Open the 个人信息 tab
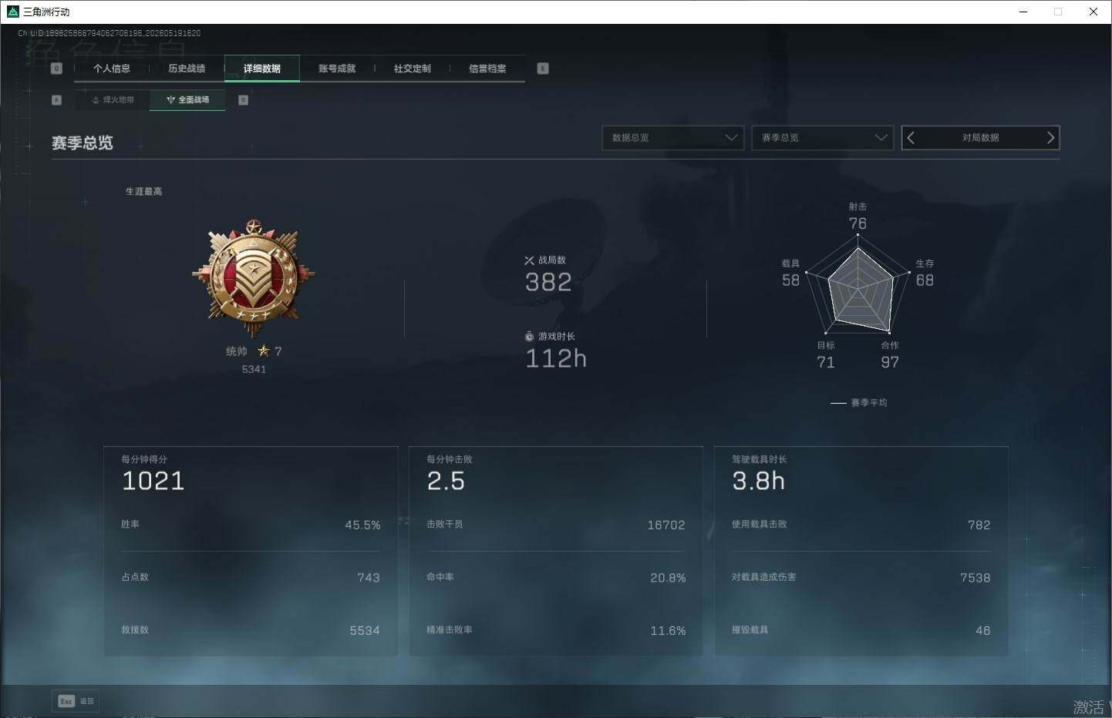 point(112,69)
